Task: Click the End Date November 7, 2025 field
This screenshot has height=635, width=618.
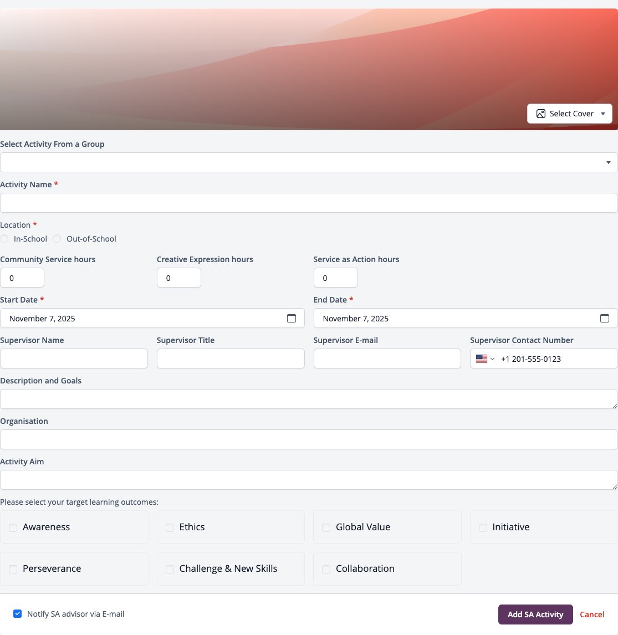Action: pos(466,318)
